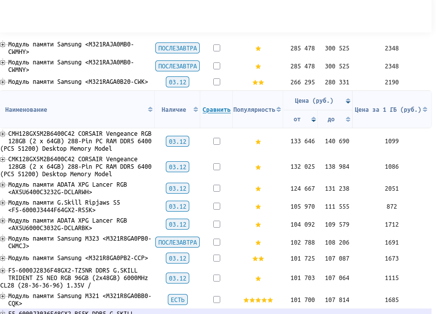This screenshot has height=314, width=436.
Task: Expand row ADATA XPG Lancer AX5U6000C3032G-DCLARBK
Action: 2,221
